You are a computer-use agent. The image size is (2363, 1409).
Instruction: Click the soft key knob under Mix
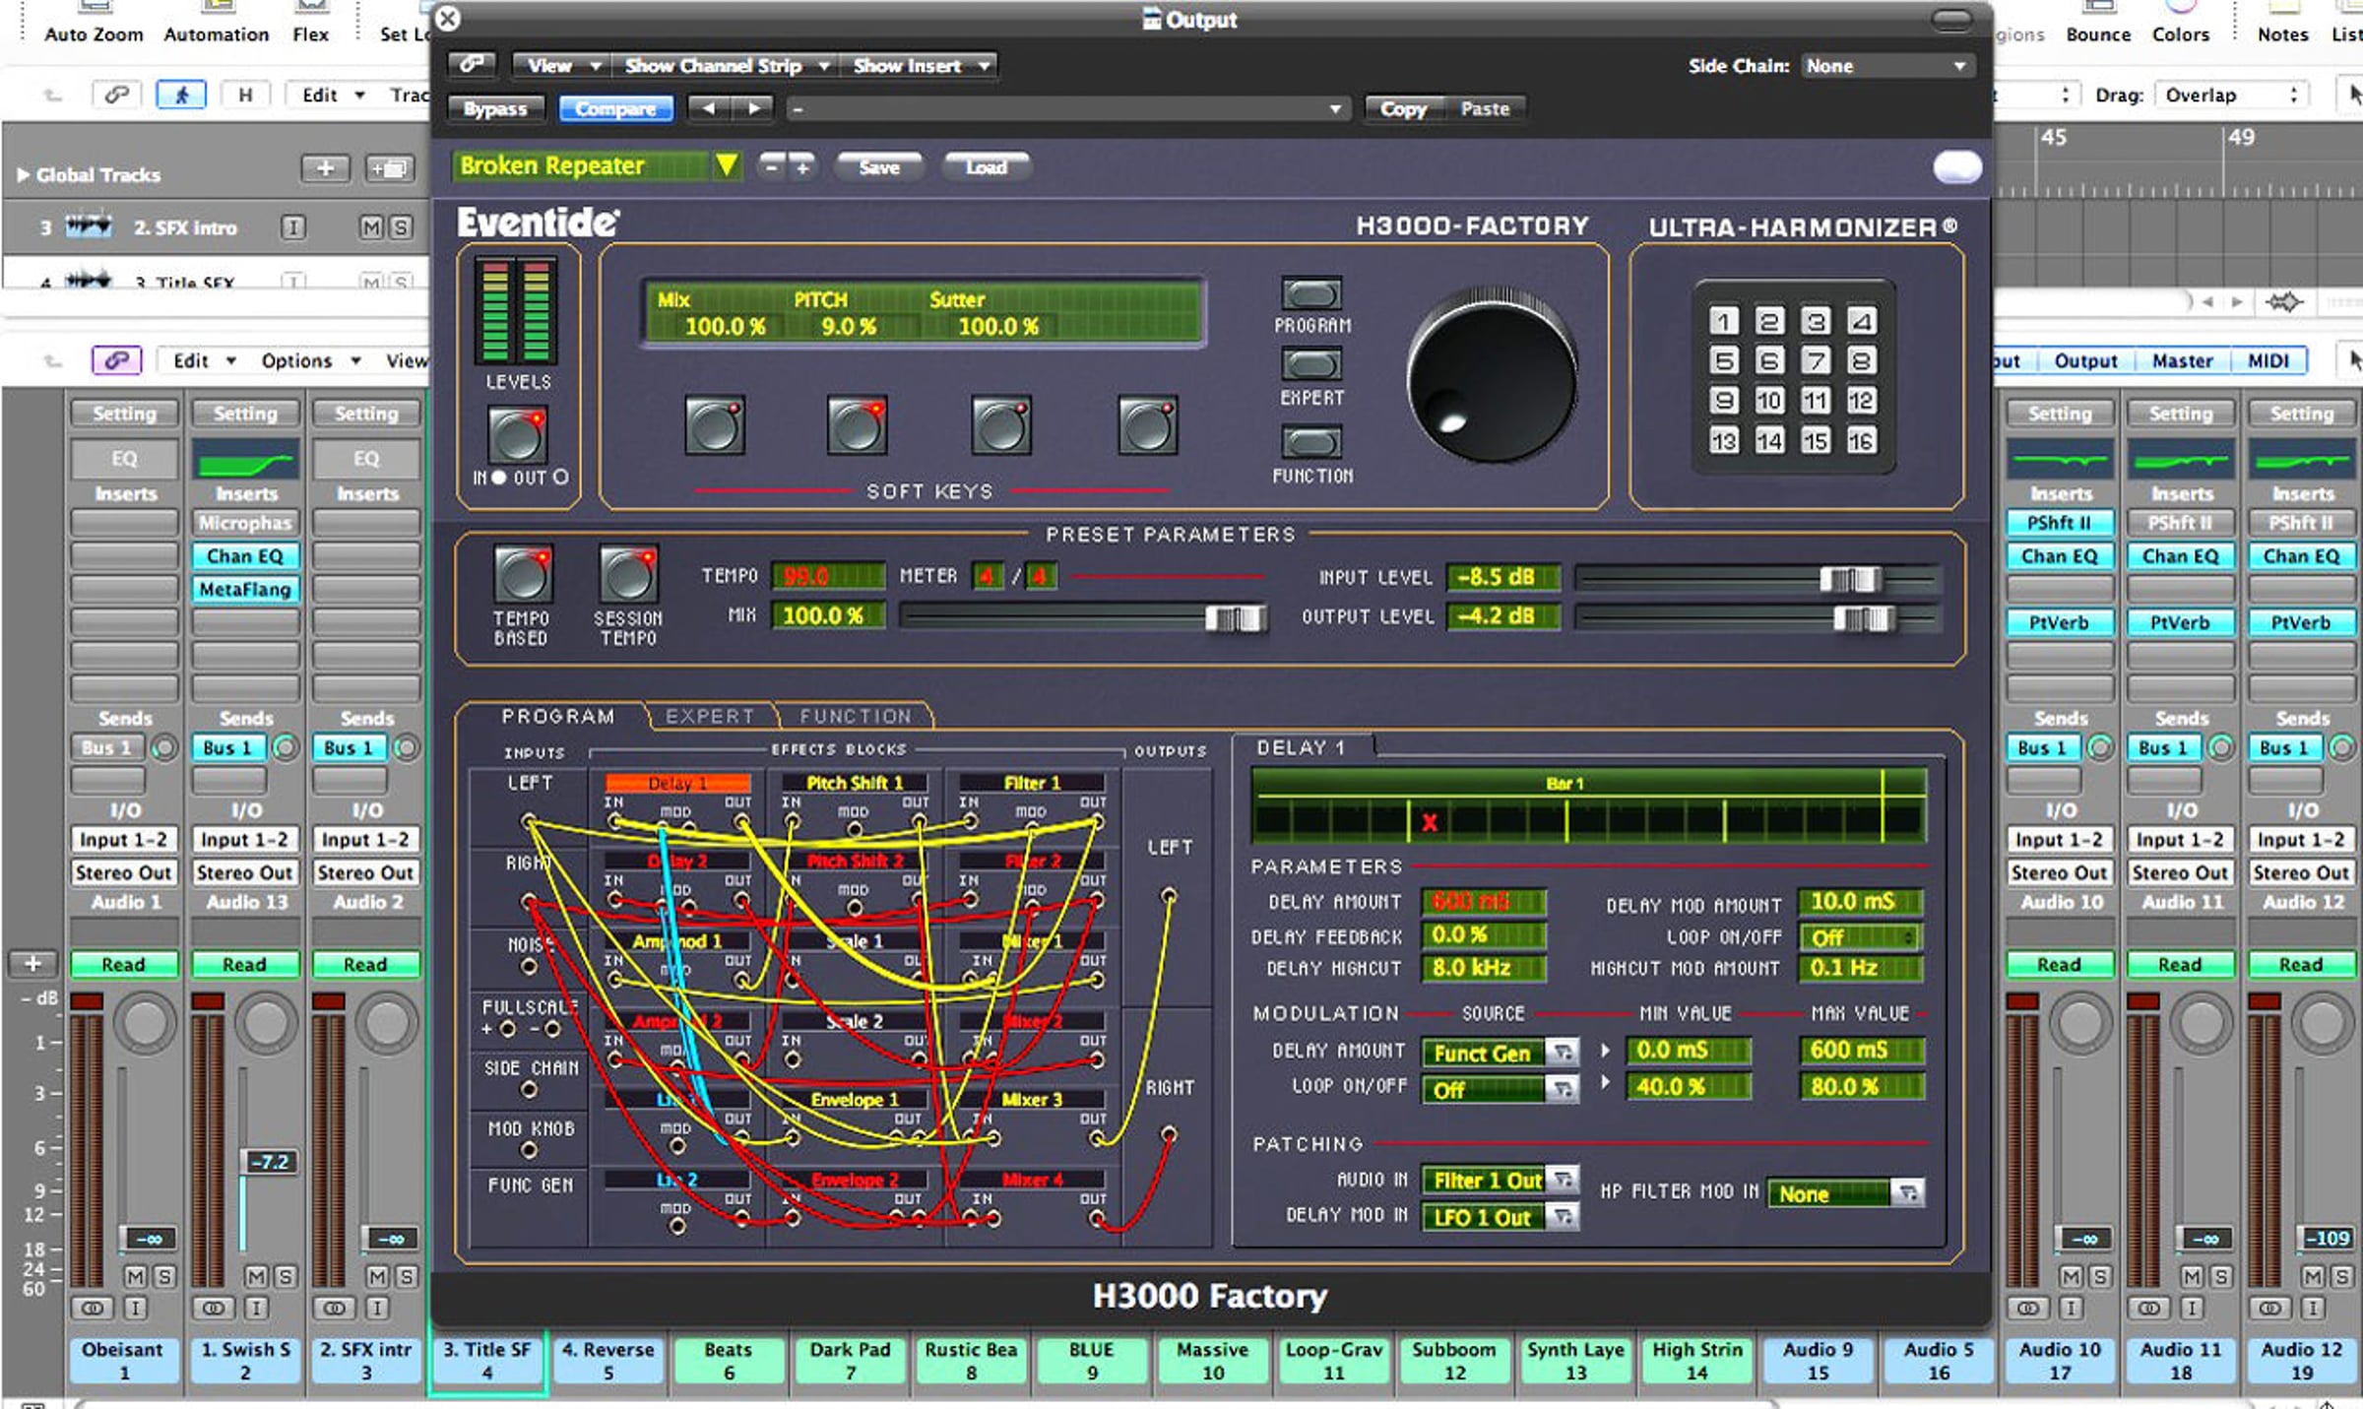[714, 426]
